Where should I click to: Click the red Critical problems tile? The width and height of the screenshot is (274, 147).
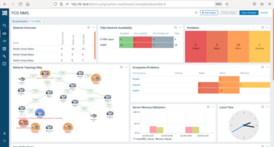196,46
